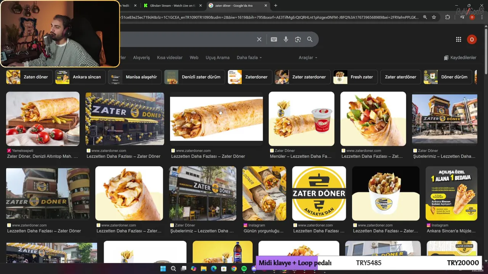
Task: Open Spotify from the taskbar
Action: click(x=244, y=269)
